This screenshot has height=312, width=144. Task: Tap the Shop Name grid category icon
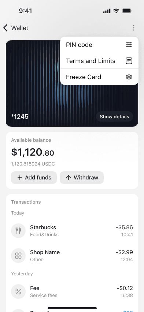point(18,256)
